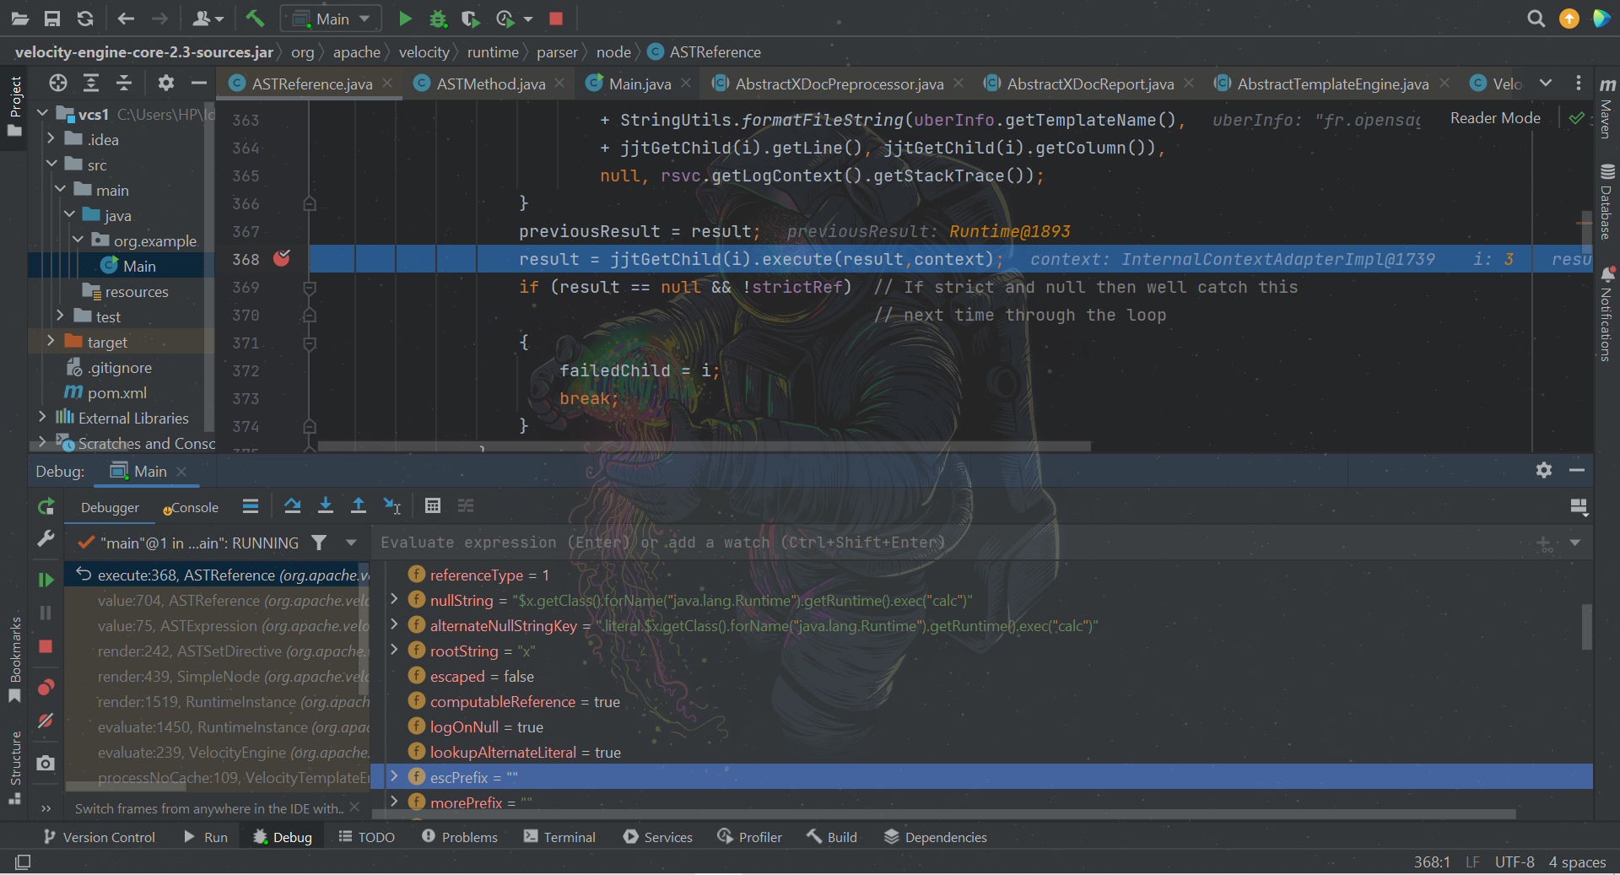The width and height of the screenshot is (1620, 875).
Task: Select opened file in Project tree
Action: (58, 83)
